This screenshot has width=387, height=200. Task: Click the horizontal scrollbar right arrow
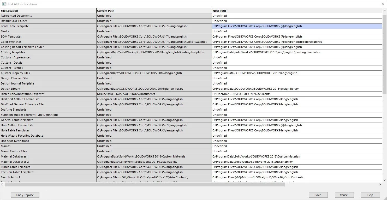pos(380,184)
